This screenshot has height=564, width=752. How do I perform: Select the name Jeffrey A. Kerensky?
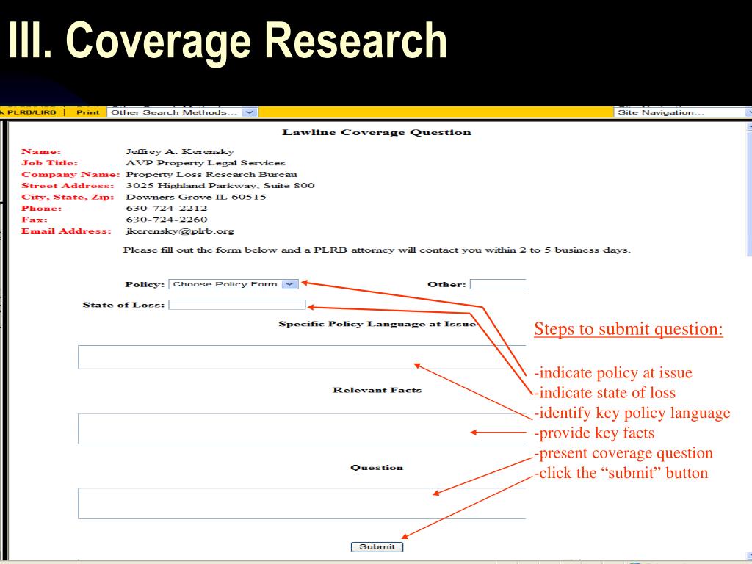click(x=180, y=151)
